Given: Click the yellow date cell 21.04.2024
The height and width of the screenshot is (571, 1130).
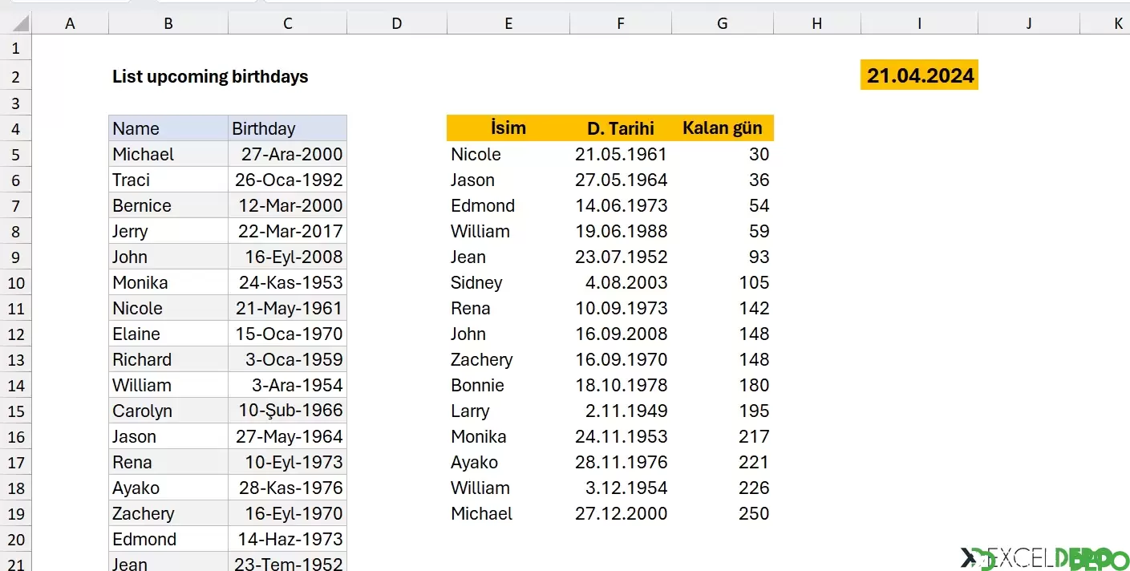Looking at the screenshot, I should 919,75.
